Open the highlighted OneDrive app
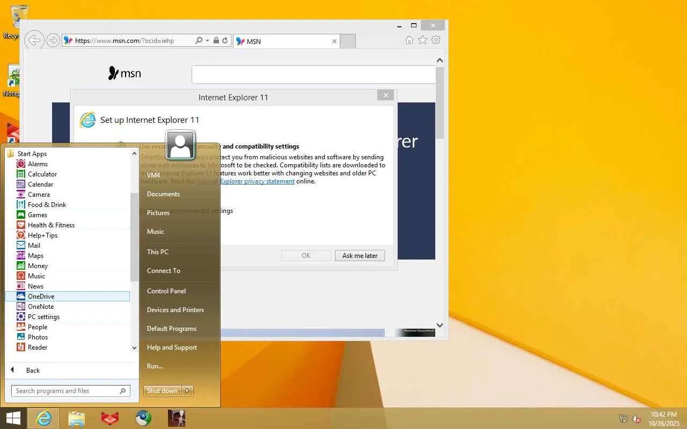687x429 pixels. click(67, 297)
